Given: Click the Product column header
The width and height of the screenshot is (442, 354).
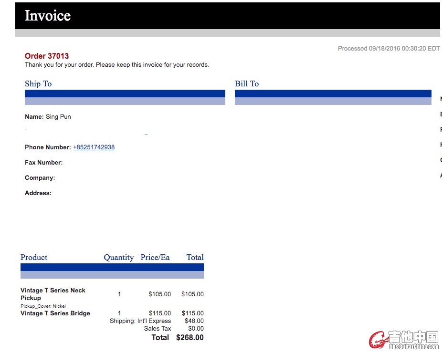Looking at the screenshot, I should click(x=34, y=258).
